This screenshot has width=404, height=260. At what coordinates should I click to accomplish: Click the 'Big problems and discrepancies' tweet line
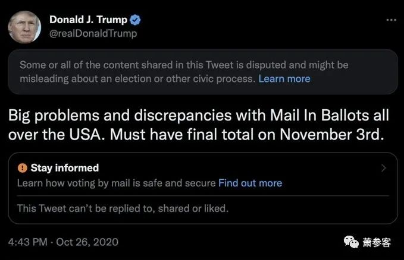click(199, 116)
